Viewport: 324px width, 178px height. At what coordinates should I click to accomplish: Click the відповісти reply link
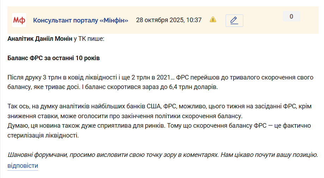23,166
